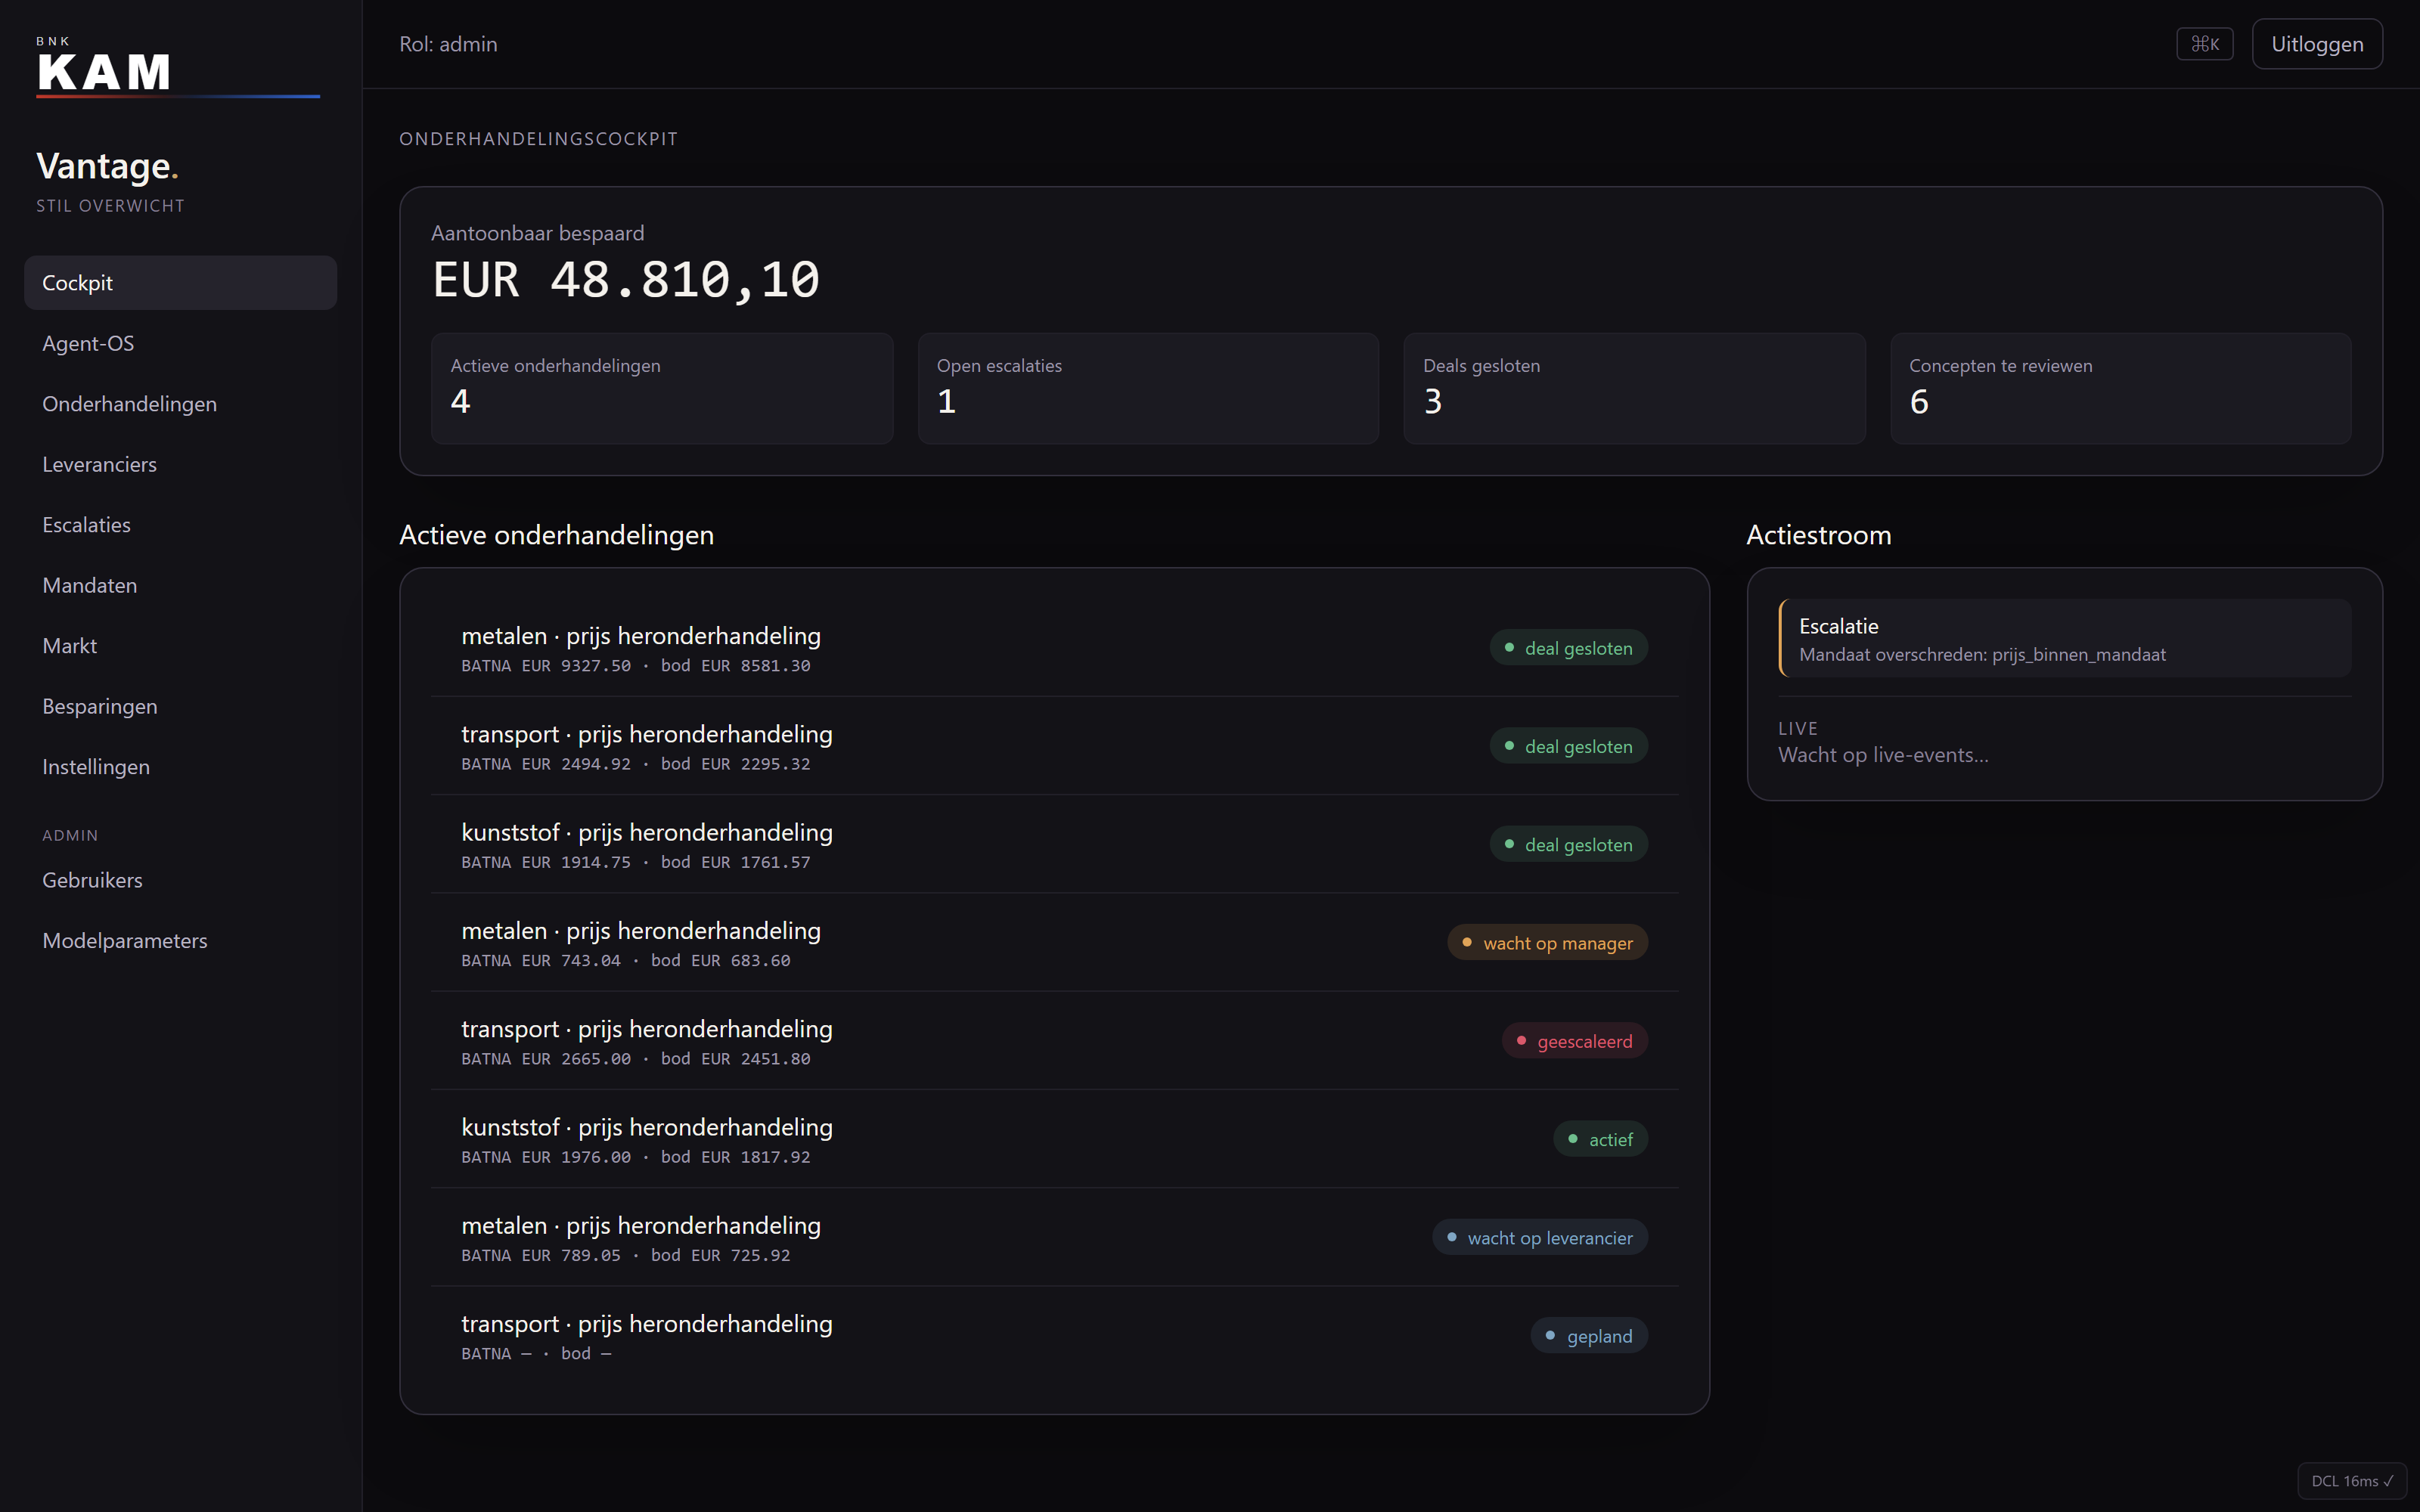
Task: Click the BNK KAM logo
Action: click(x=178, y=67)
